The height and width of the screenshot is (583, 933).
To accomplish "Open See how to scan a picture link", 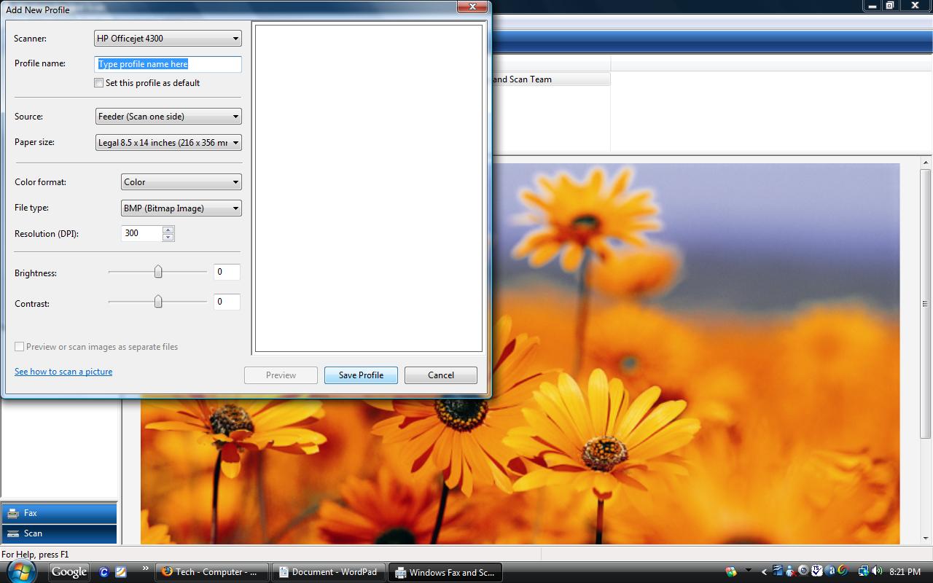I will (x=63, y=372).
